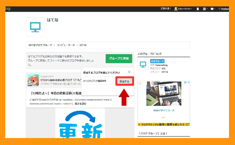The height and width of the screenshot is (145, 235).
Task: Open the はてなブログ グループ breadcrumb link
Action: tap(40, 45)
